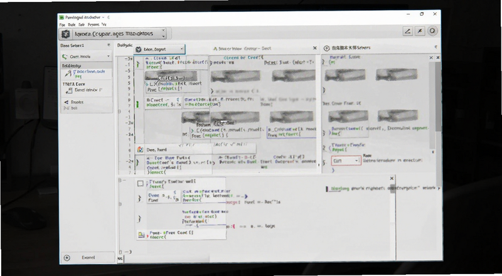Image resolution: width=502 pixels, height=276 pixels.
Task: Open the editor dropdown with blue underline
Action: click(x=159, y=50)
